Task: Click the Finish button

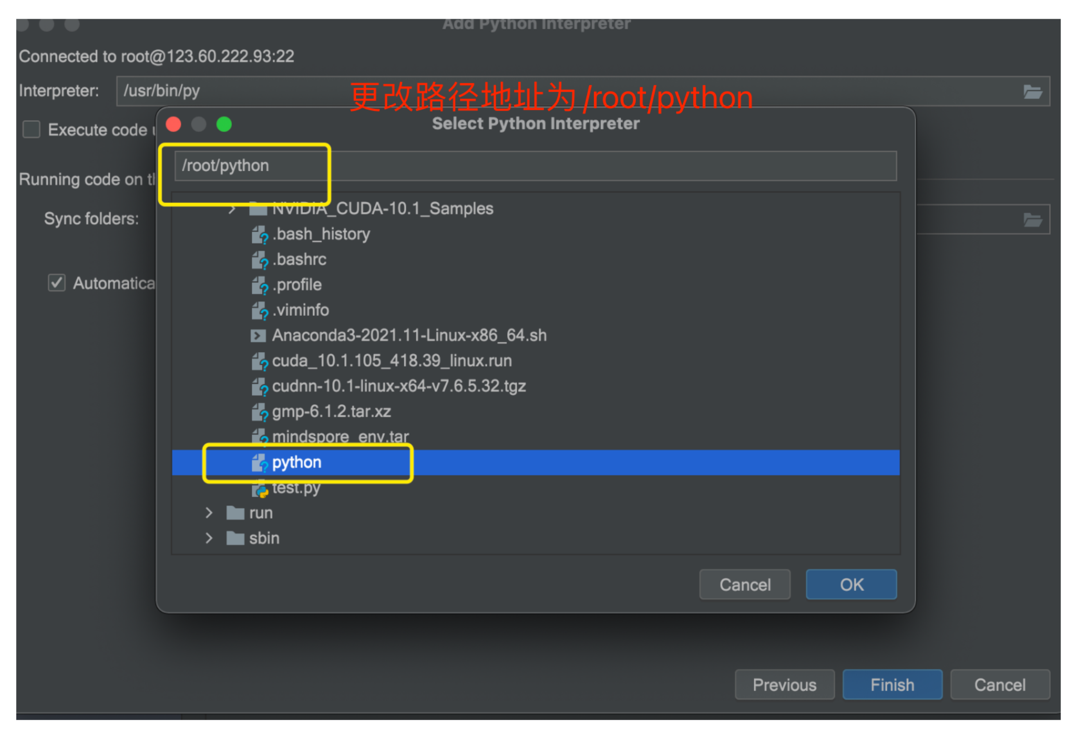Action: click(891, 685)
